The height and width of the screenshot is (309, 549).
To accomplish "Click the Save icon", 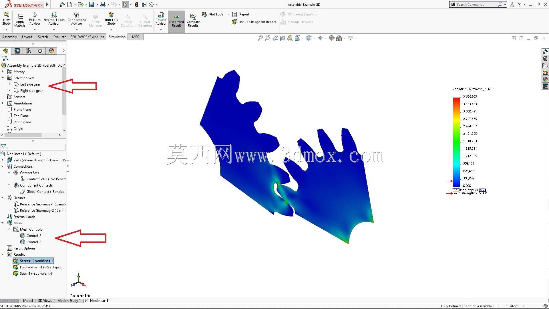I will click(92, 5).
